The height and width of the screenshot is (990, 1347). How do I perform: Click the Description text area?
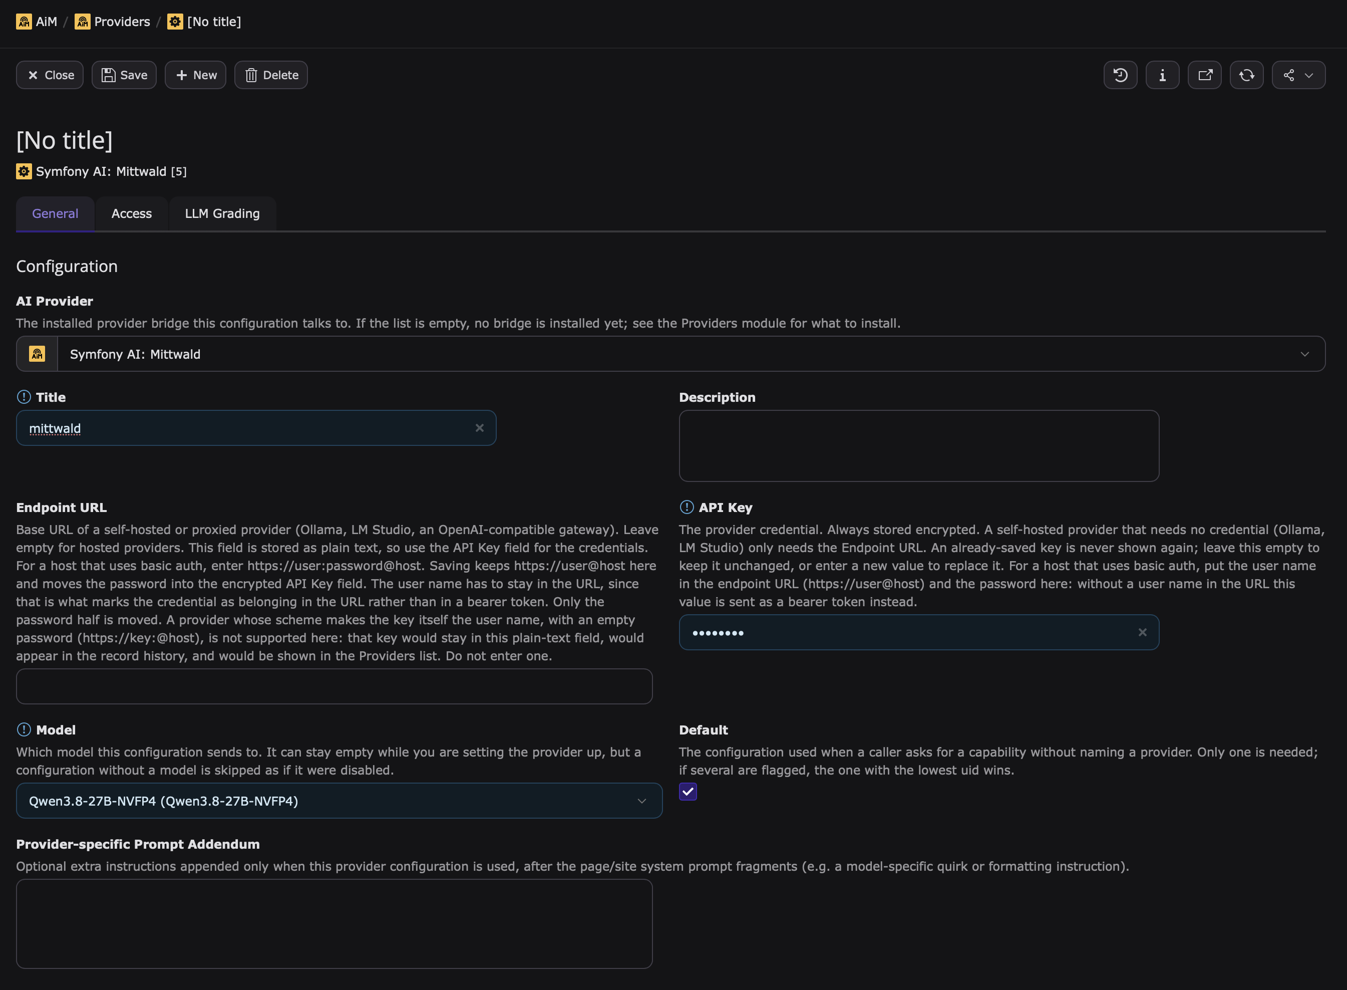pos(919,445)
